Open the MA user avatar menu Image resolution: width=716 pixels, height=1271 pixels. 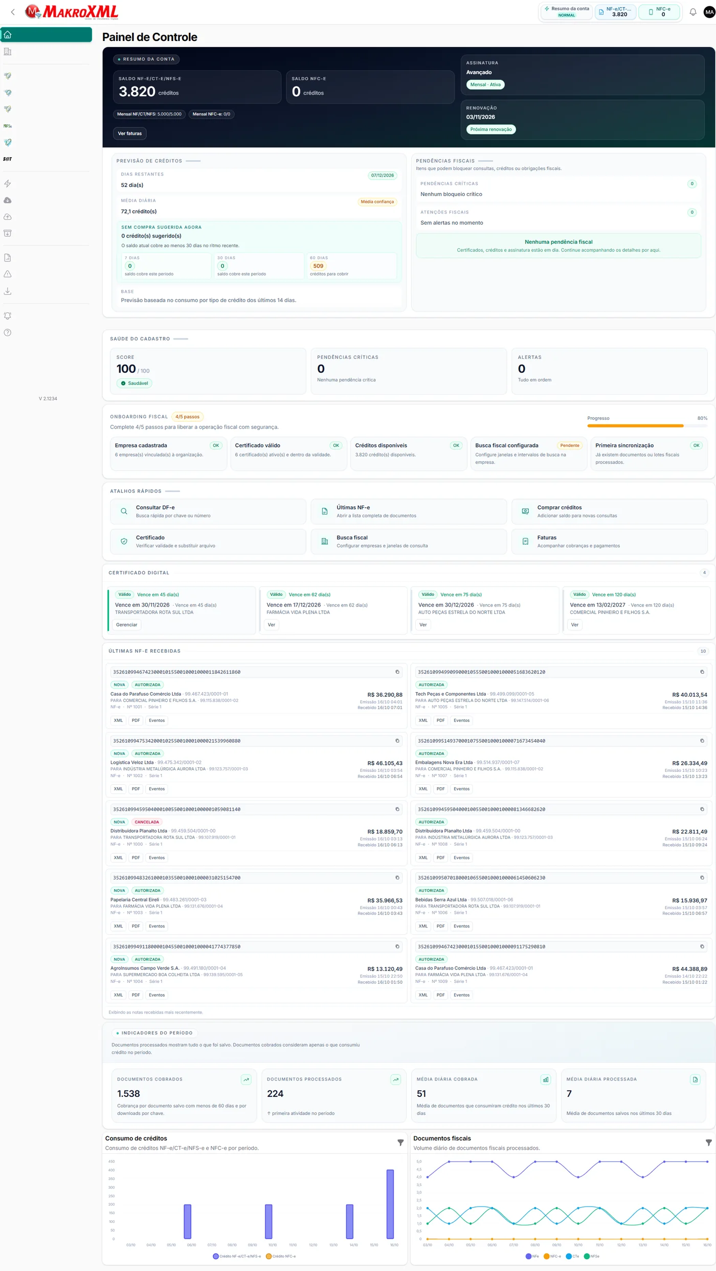tap(709, 12)
